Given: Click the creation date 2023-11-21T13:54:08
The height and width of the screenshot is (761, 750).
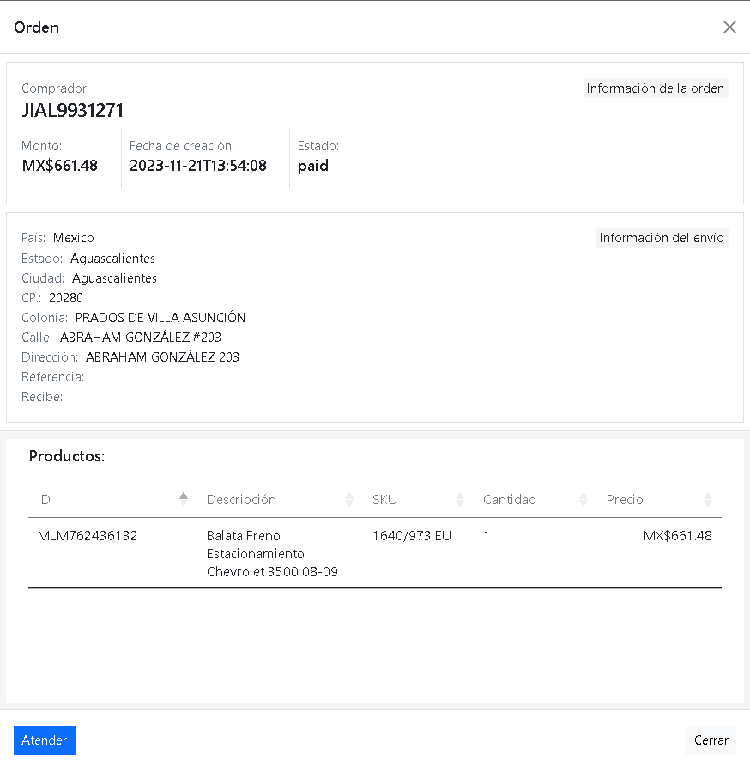Looking at the screenshot, I should coord(198,166).
